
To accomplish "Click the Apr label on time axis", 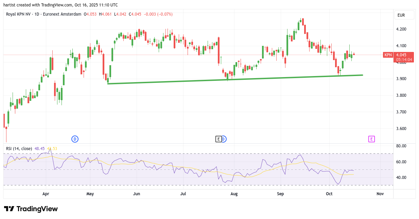I will coord(46,194).
